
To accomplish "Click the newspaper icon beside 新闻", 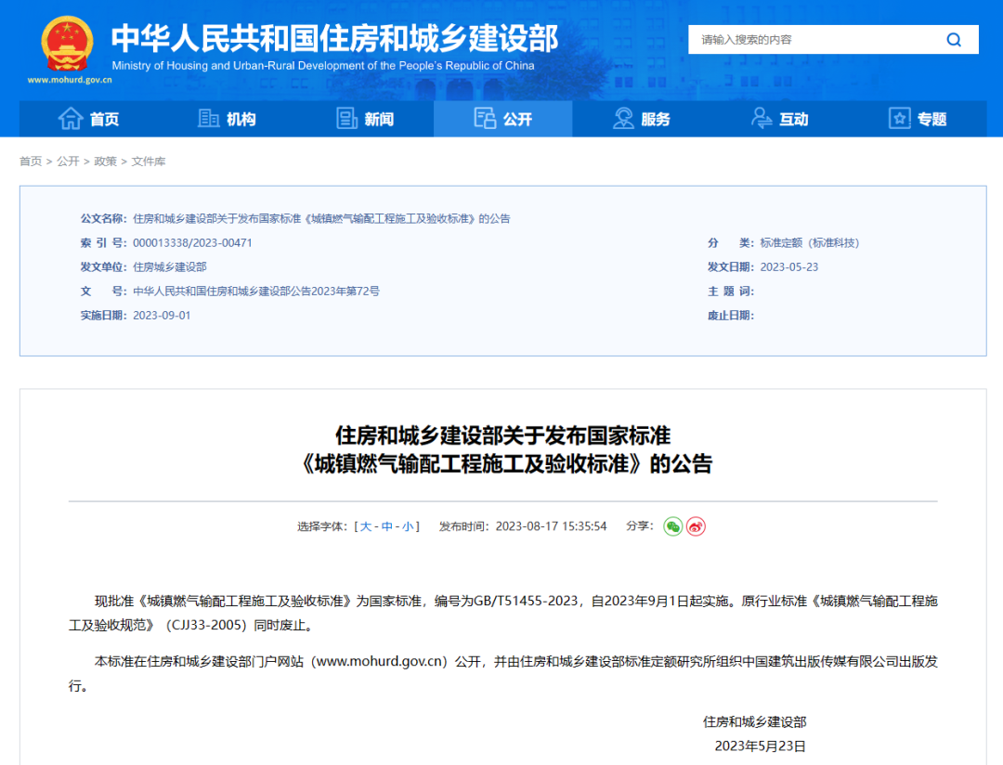I will coord(346,118).
